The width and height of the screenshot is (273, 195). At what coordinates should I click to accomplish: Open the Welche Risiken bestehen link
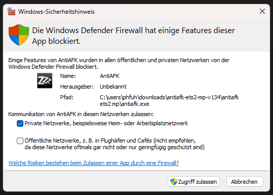click(x=94, y=163)
